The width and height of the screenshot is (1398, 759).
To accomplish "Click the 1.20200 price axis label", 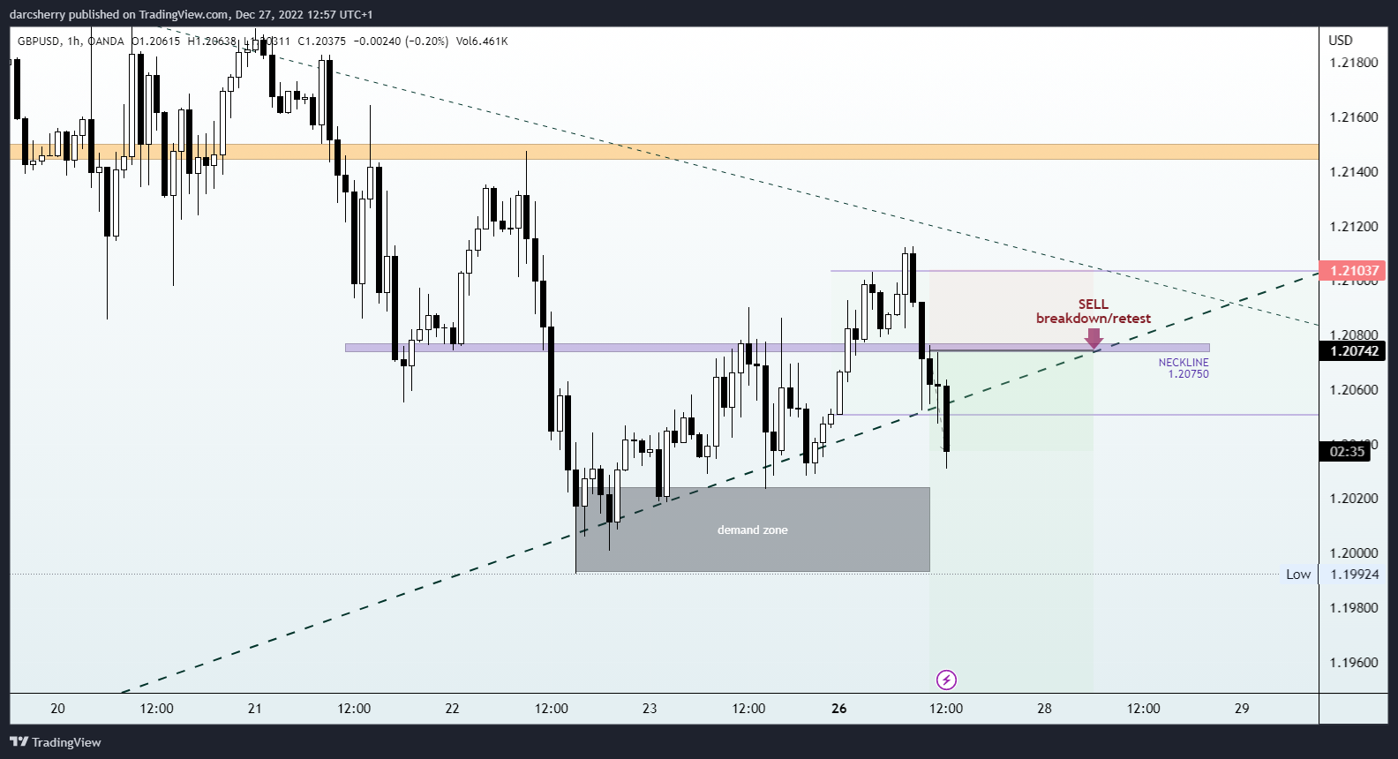I will [x=1354, y=499].
